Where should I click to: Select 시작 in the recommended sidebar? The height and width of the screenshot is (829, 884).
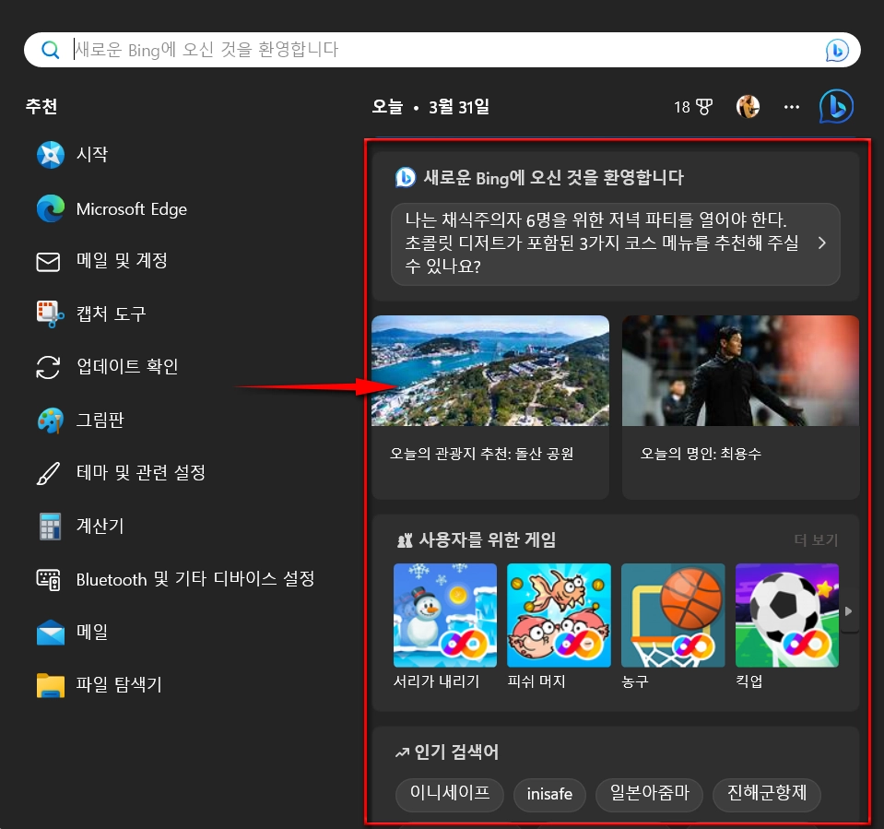pyautogui.click(x=95, y=155)
